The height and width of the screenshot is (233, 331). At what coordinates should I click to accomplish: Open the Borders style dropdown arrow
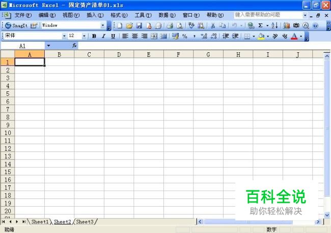[254, 36]
